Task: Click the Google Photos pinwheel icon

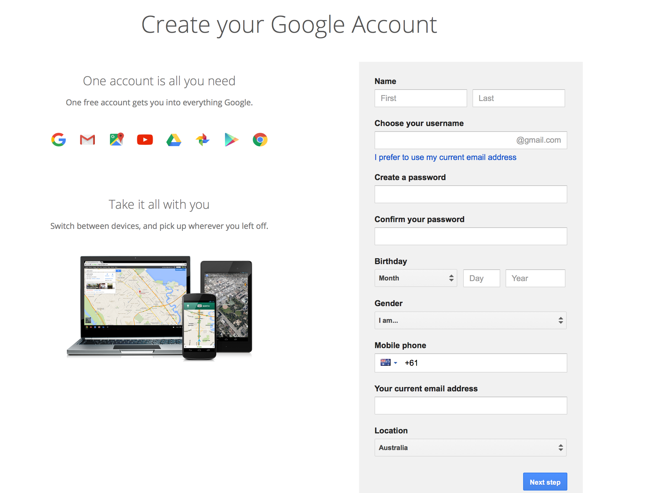Action: tap(203, 140)
